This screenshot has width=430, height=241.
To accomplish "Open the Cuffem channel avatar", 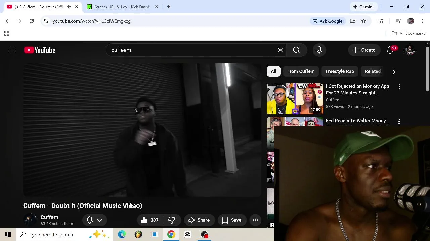I will [30, 220].
